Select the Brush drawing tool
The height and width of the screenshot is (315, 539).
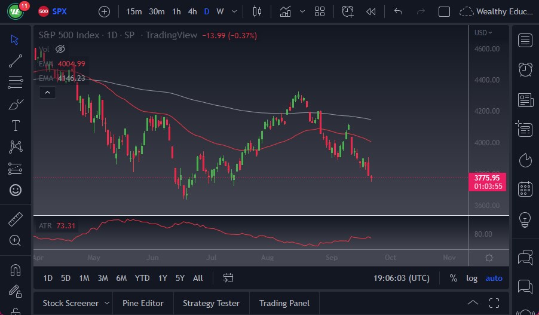(16, 104)
